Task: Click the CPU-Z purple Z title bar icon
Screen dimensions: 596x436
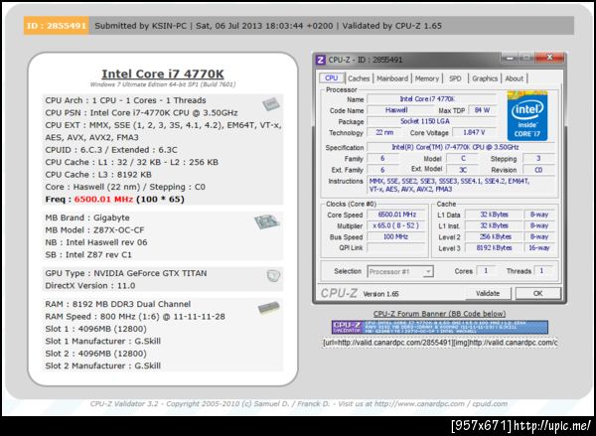Action: (x=321, y=60)
